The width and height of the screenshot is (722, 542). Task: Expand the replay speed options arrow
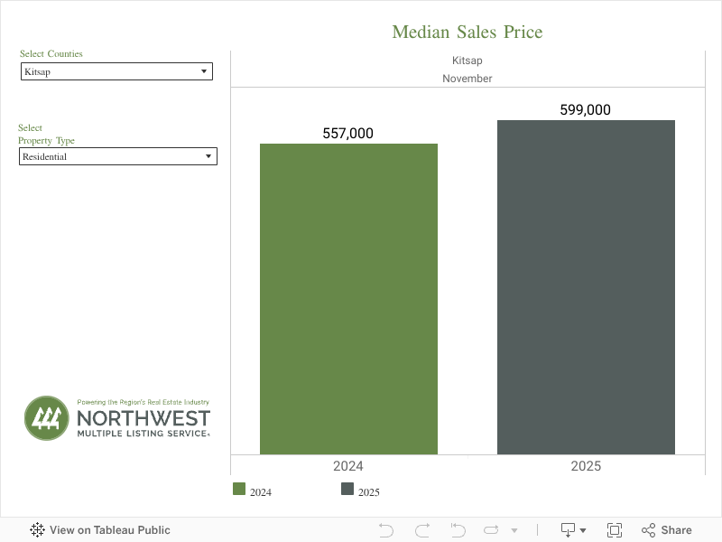pos(514,530)
